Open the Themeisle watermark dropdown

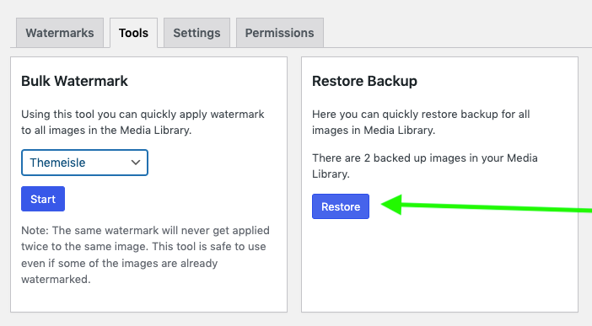point(84,163)
